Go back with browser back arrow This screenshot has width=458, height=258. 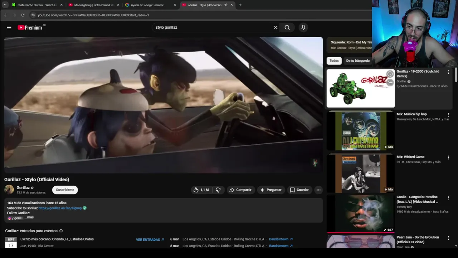(x=6, y=15)
